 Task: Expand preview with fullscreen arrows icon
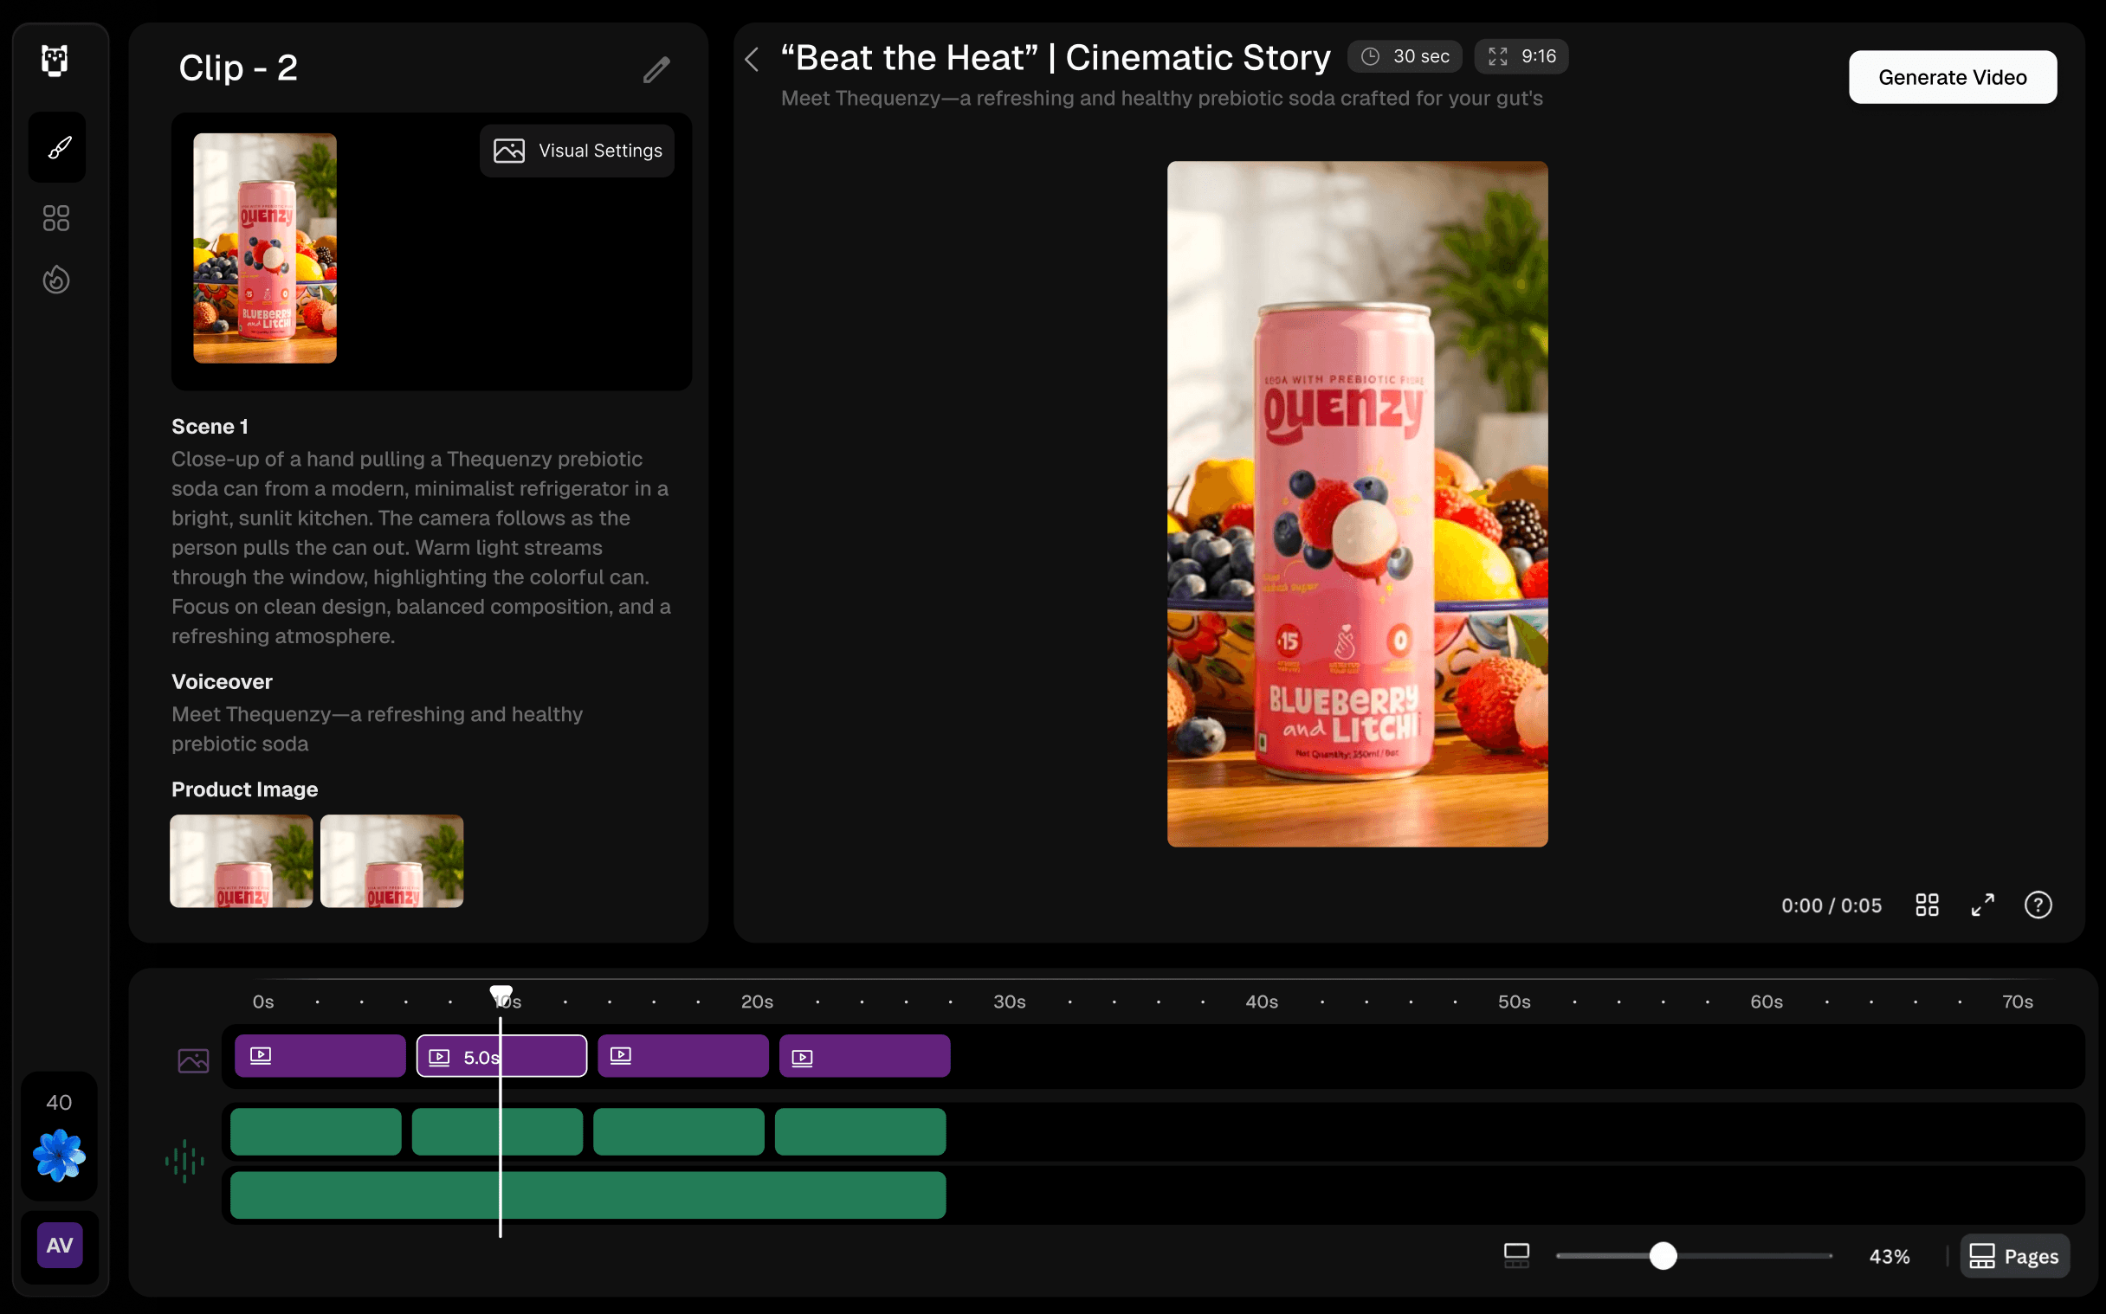pos(1981,905)
